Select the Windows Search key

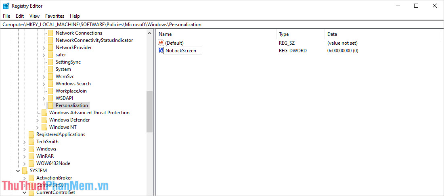click(x=73, y=84)
